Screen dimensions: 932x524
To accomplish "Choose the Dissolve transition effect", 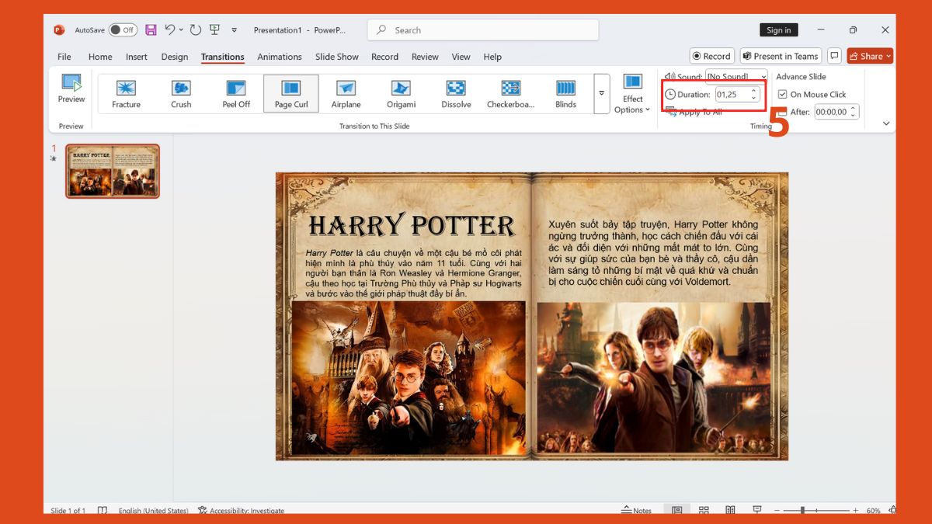I will coord(454,93).
